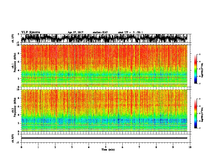
Task: Click time axis tick label "8"
Action: [156, 147]
